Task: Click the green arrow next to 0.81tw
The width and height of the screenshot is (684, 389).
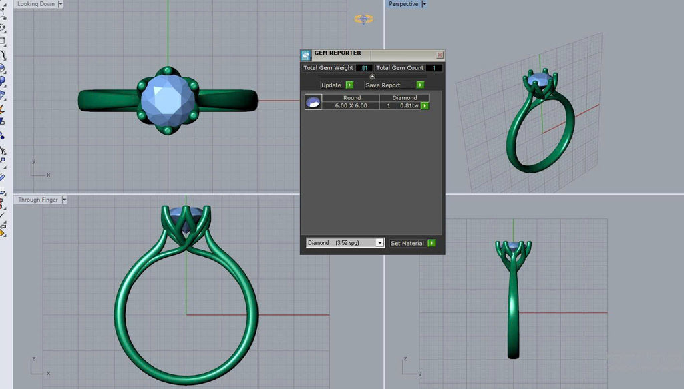Action: [x=425, y=106]
